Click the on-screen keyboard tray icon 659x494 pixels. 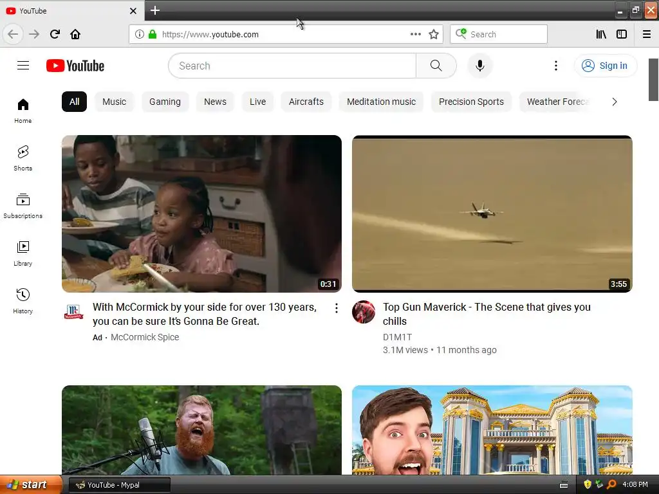click(564, 485)
